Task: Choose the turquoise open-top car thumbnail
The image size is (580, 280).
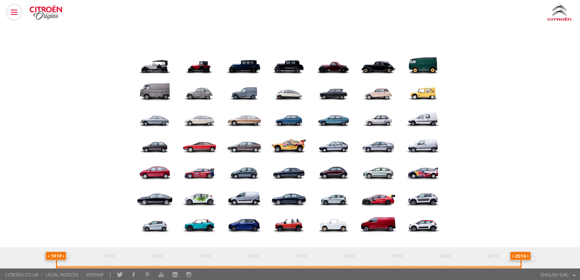Action: pos(199,225)
